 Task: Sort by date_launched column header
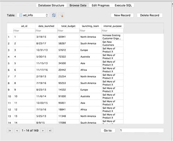pyautogui.click(x=46, y=26)
